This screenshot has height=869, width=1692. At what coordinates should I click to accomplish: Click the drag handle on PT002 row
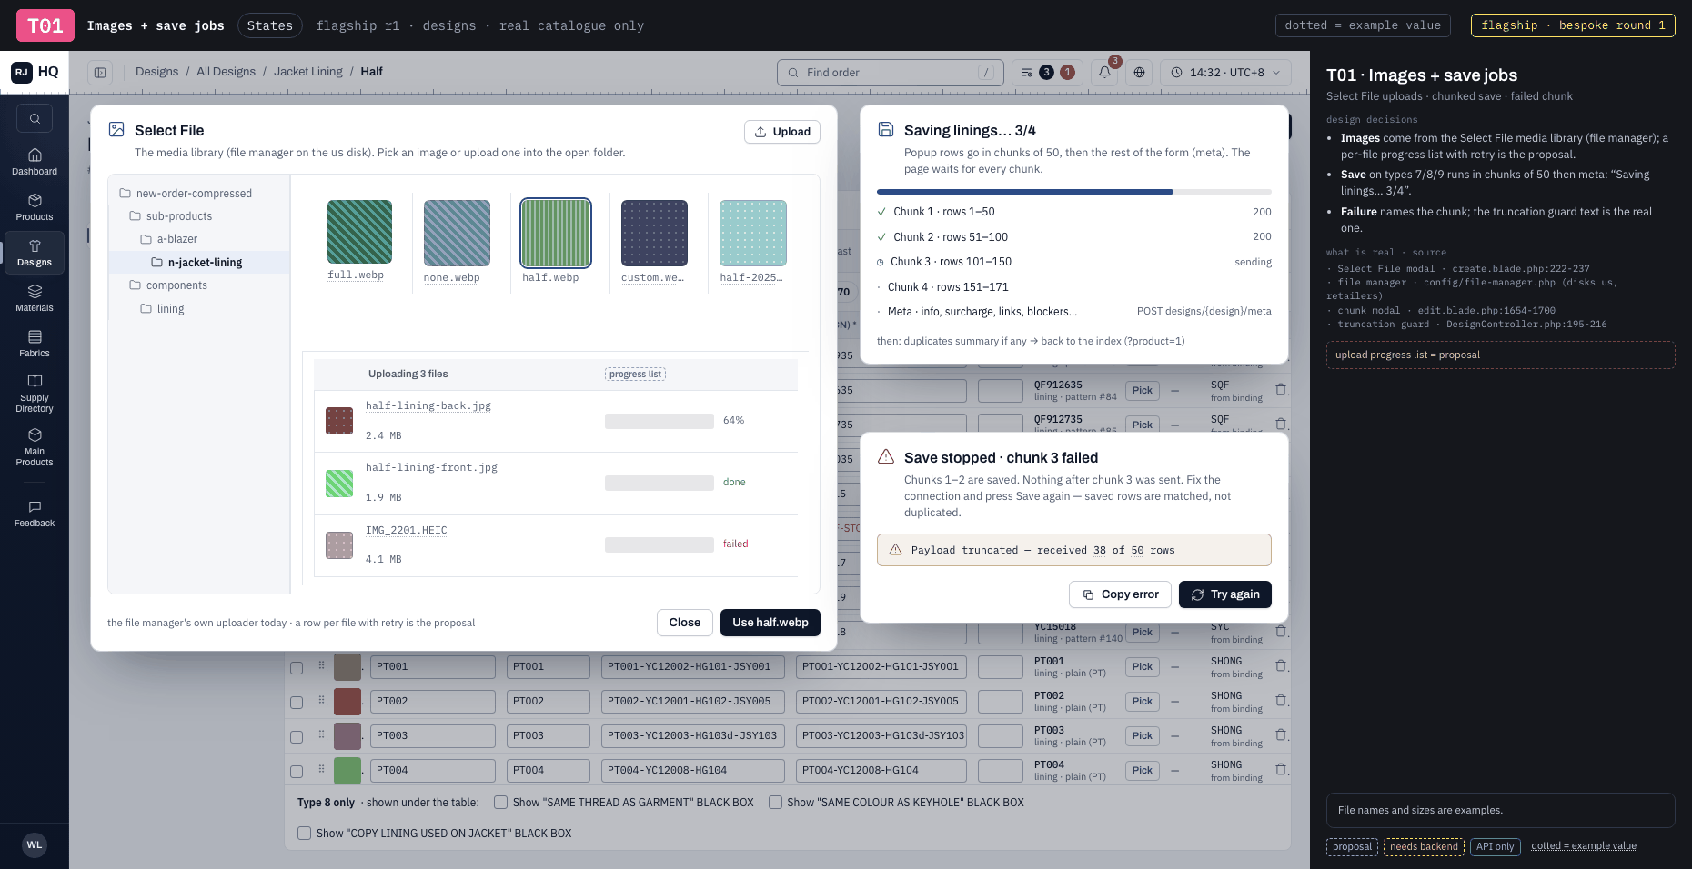(321, 700)
